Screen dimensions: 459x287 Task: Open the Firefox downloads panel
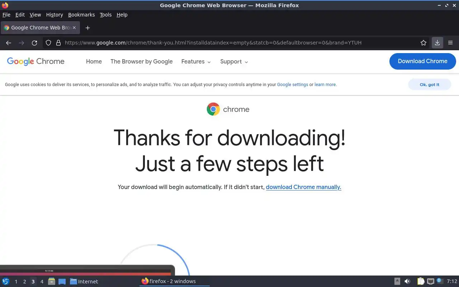437,43
